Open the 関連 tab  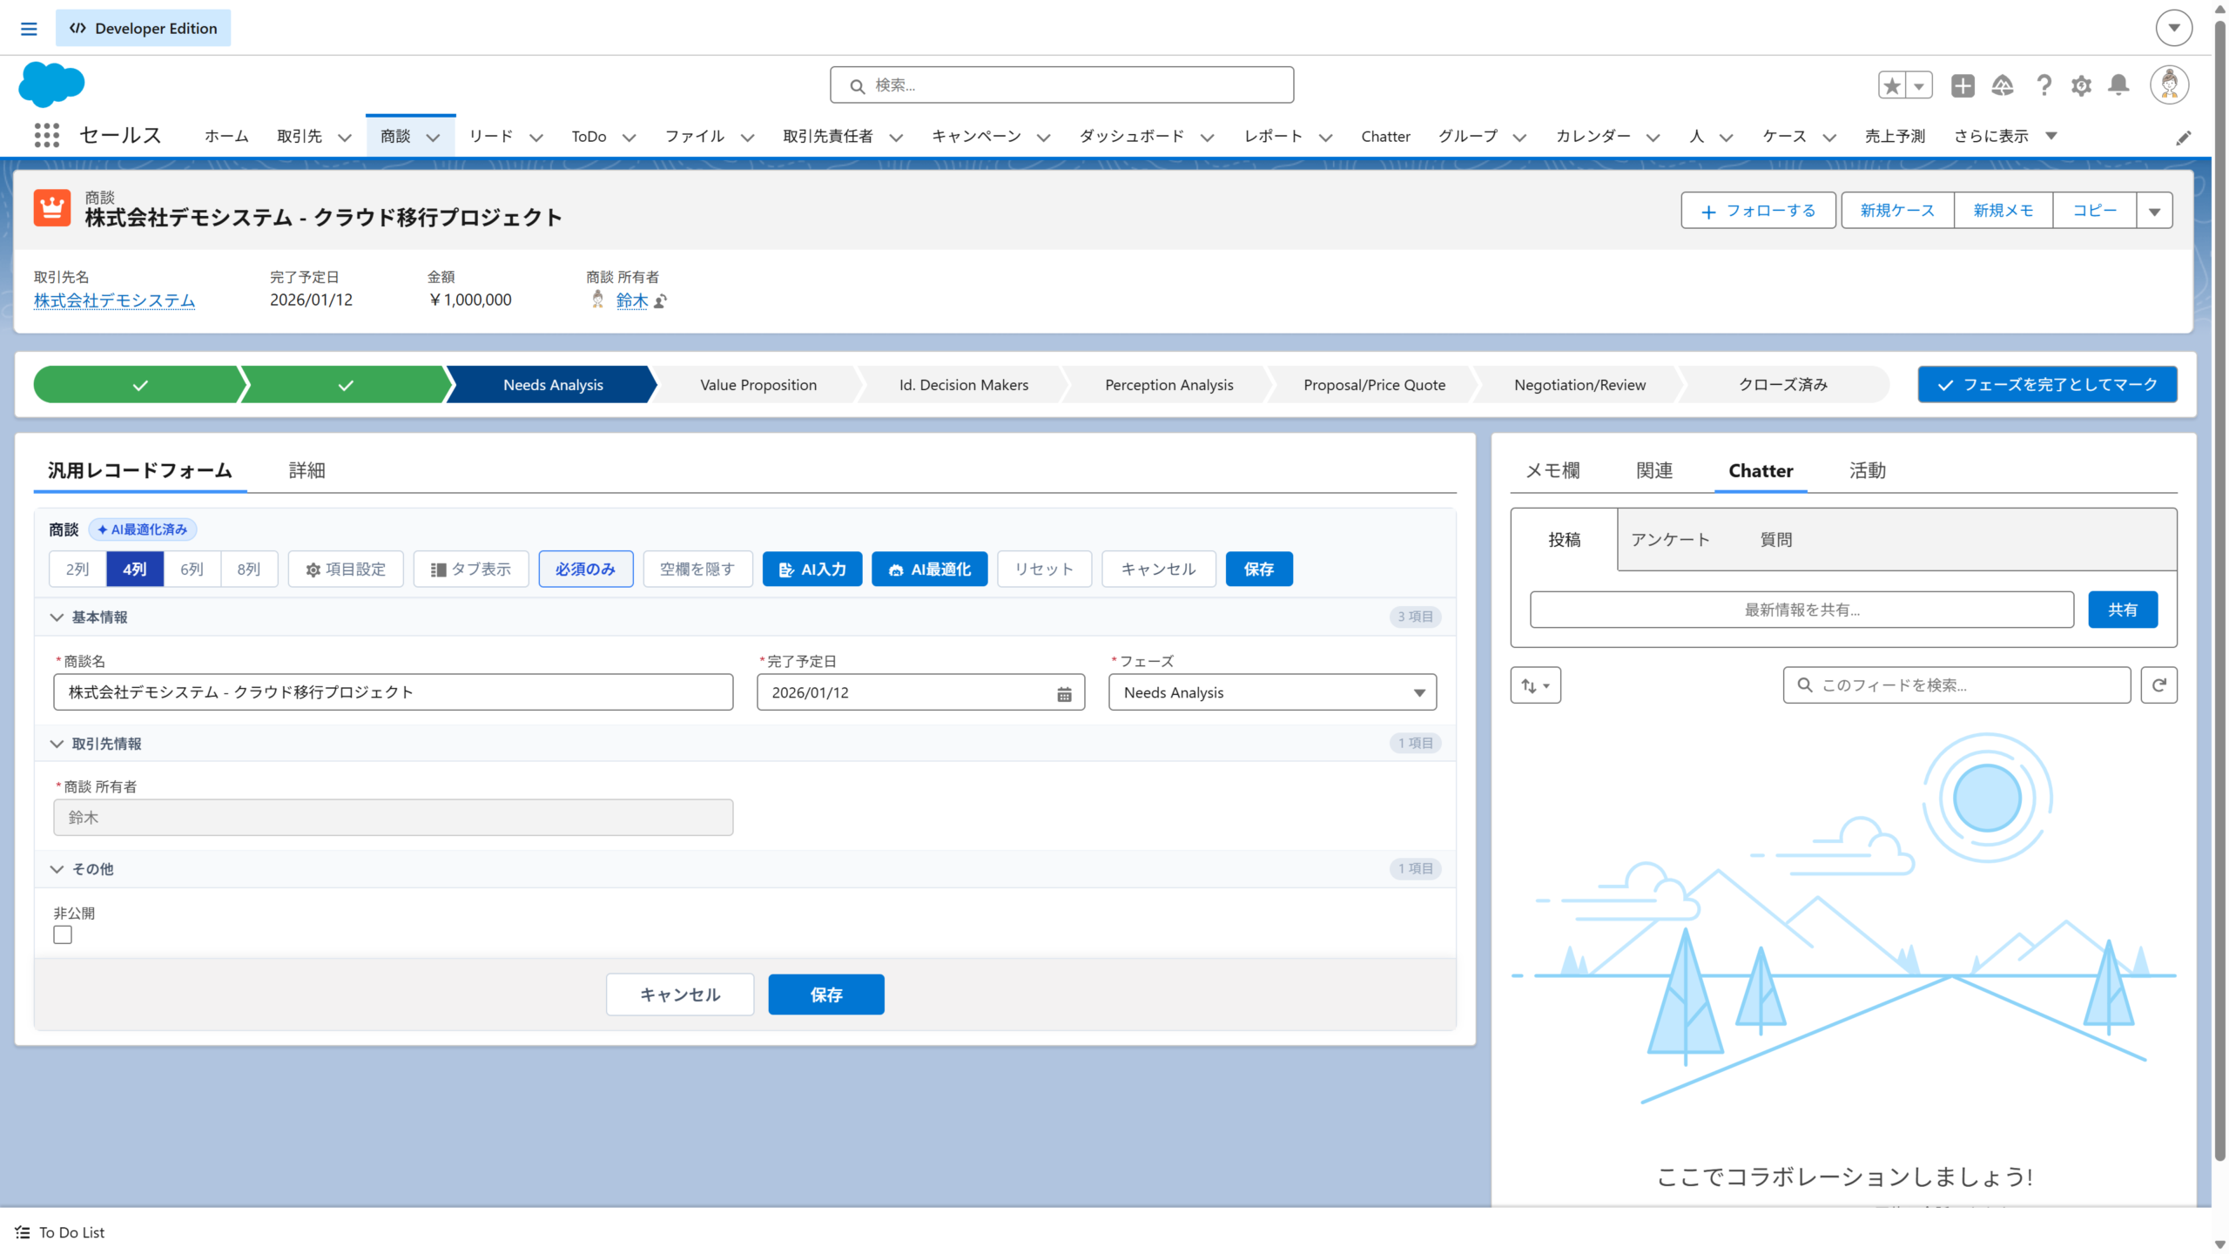(x=1653, y=471)
